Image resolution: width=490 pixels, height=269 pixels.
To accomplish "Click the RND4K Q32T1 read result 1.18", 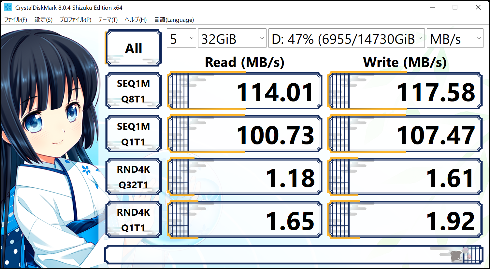I will click(245, 177).
